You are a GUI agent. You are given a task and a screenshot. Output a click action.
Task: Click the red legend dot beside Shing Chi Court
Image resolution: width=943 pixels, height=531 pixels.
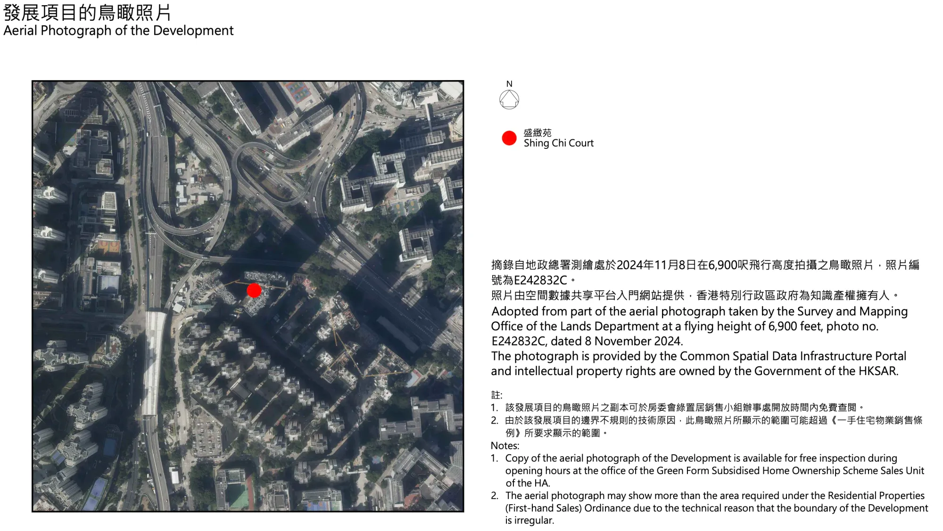509,138
